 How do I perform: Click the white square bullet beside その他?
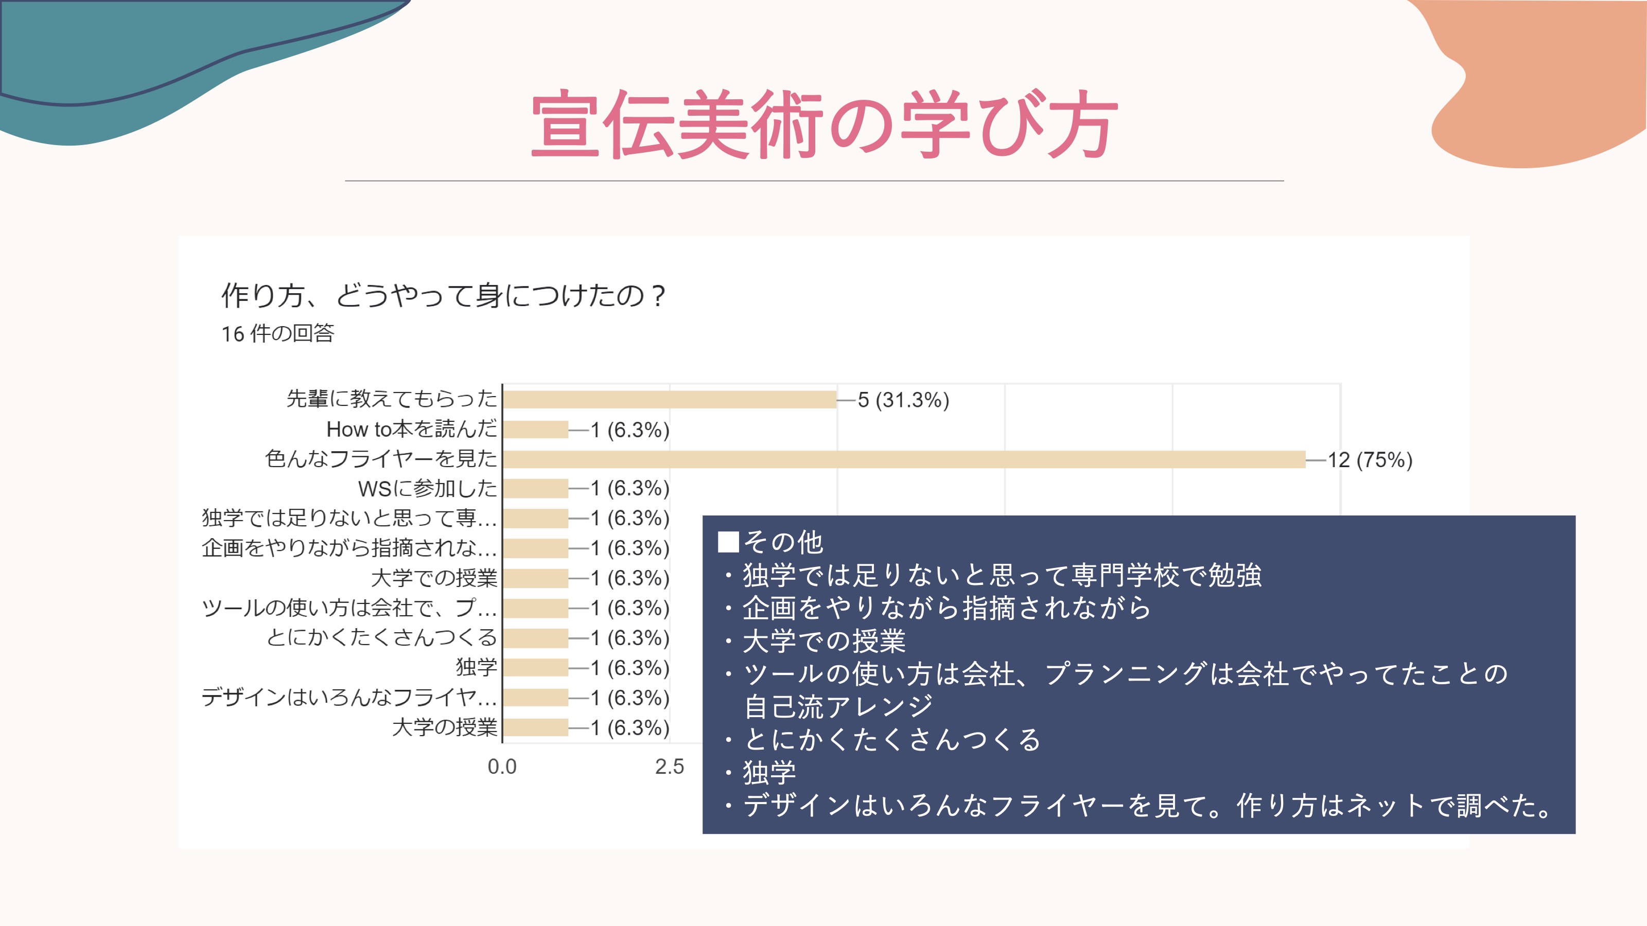[x=728, y=542]
